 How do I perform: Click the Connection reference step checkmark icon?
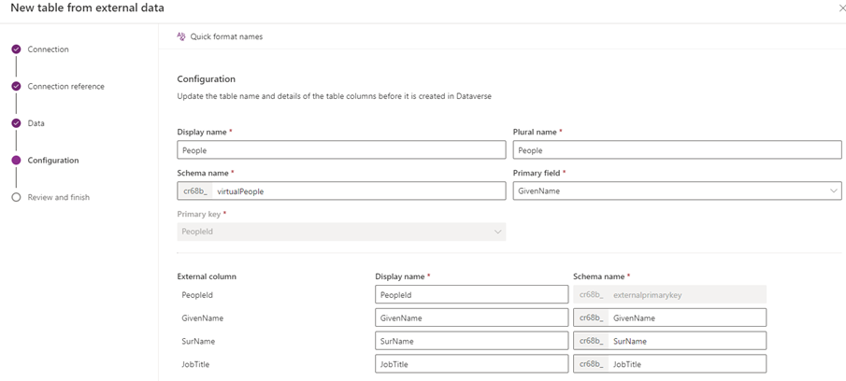16,86
